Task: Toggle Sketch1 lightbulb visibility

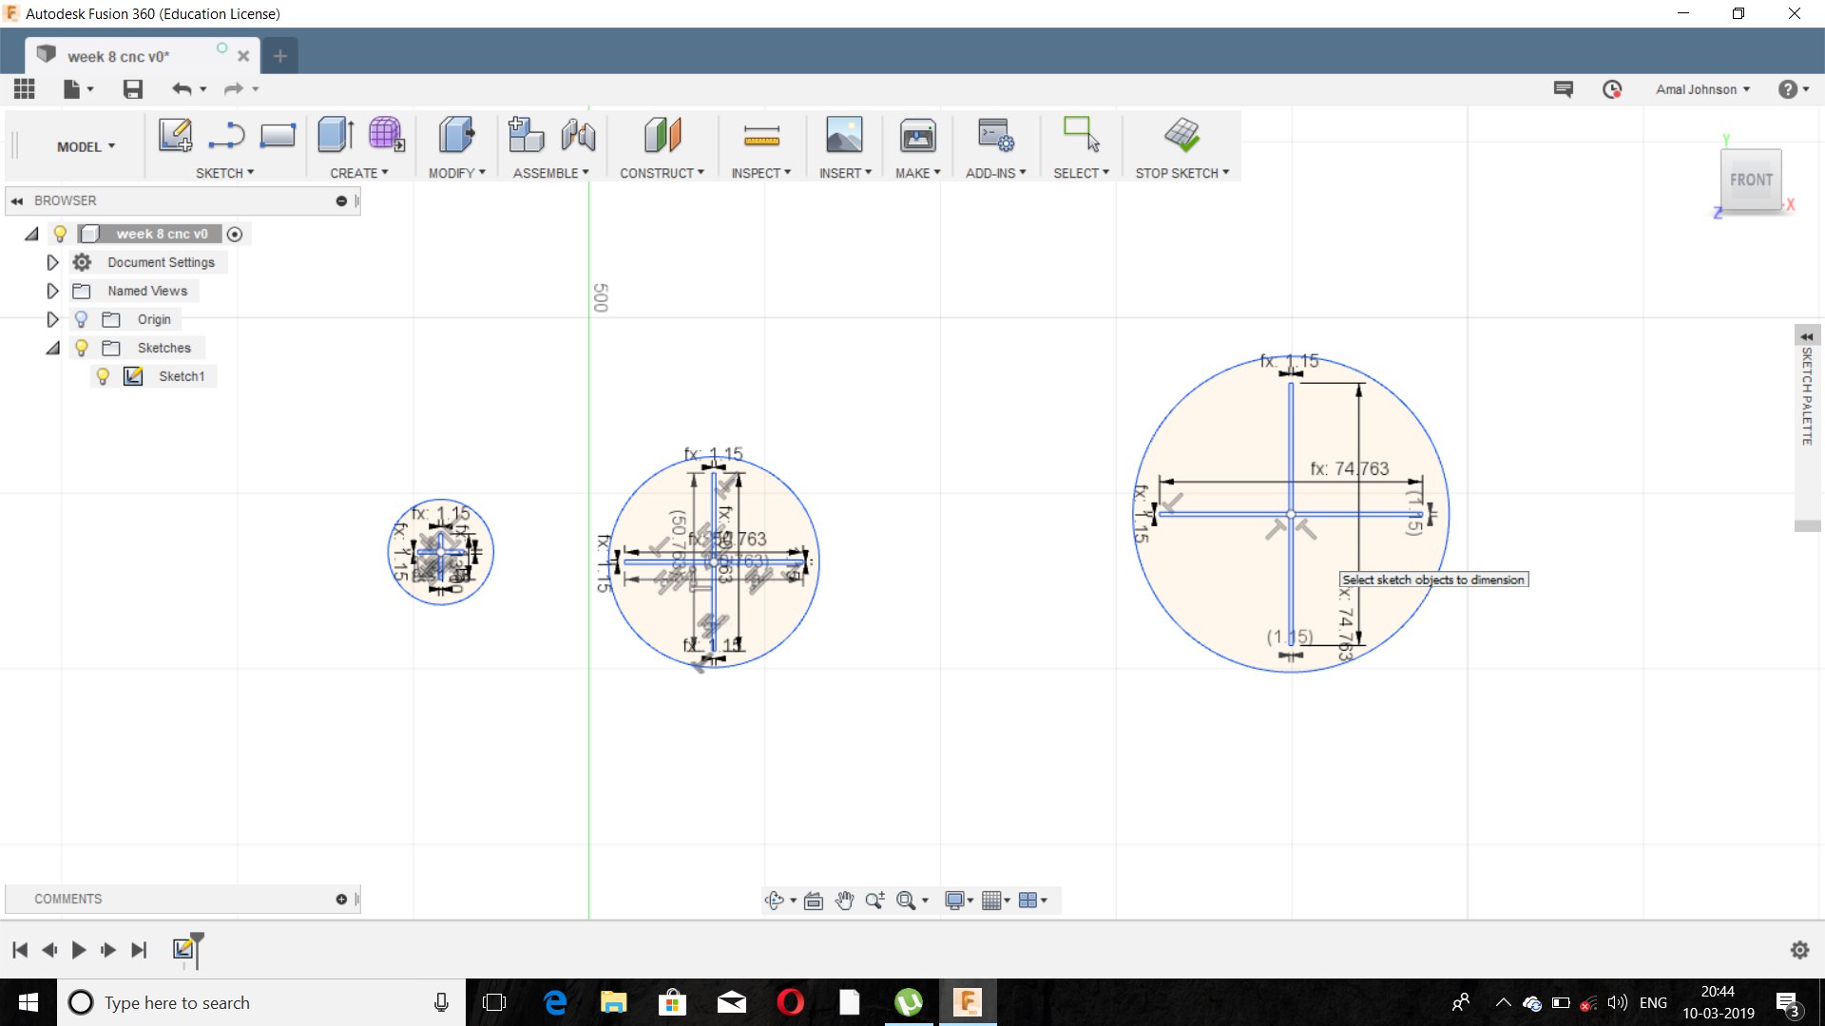Action: click(x=103, y=376)
